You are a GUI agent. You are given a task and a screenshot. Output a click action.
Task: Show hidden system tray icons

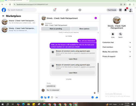click(x=120, y=104)
